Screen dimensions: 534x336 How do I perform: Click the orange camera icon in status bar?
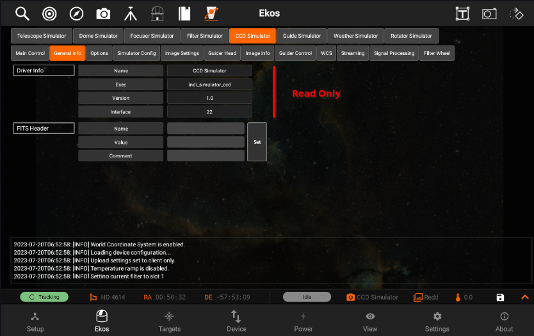click(x=350, y=297)
